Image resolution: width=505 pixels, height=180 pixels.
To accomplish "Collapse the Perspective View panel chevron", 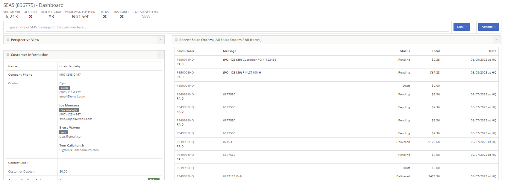I will point(160,40).
